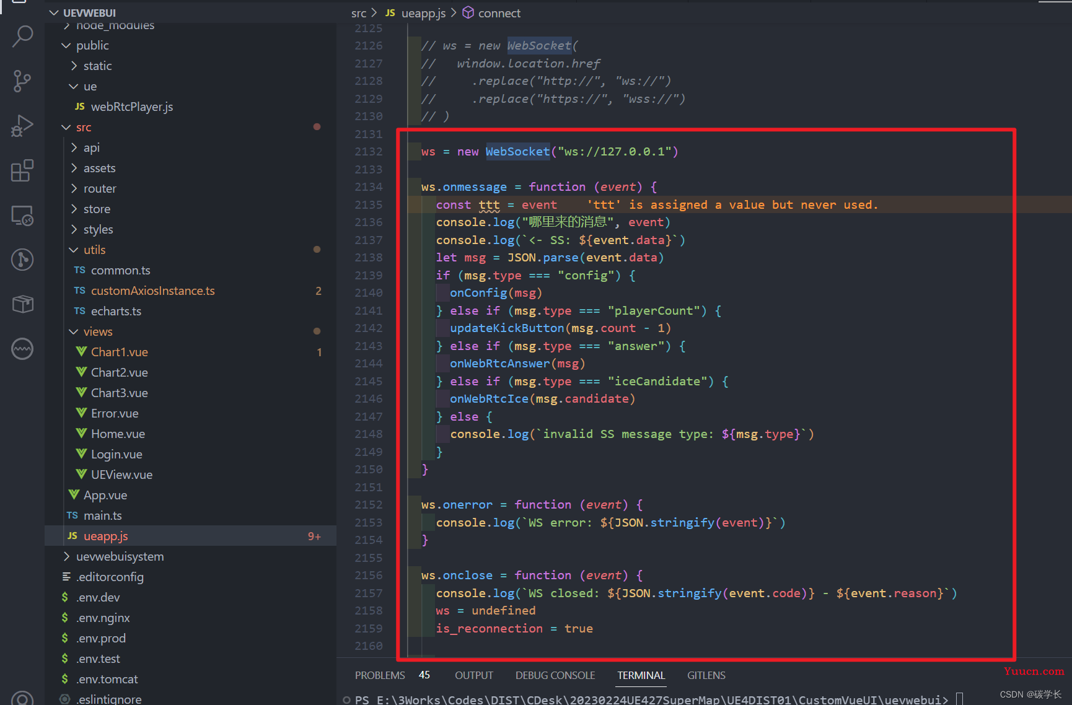The image size is (1072, 705).
Task: Select the TERMINAL panel tab
Action: [641, 675]
